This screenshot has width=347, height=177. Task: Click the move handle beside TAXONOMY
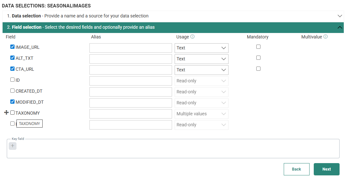pyautogui.click(x=6, y=113)
